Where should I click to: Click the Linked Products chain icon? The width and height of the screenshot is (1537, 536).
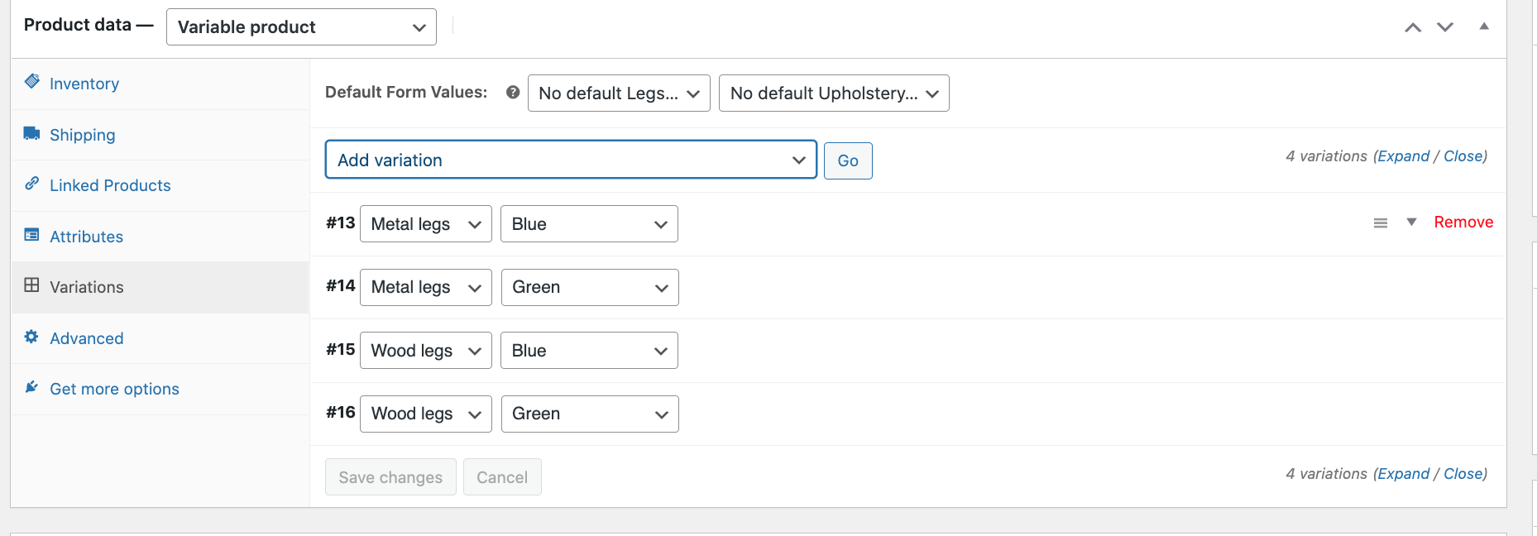(32, 184)
